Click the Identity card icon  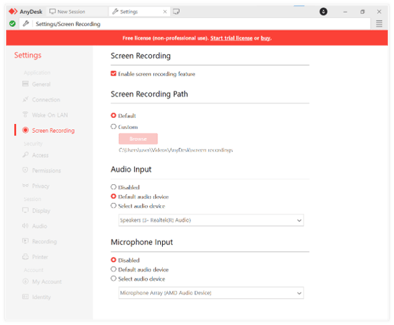(25, 297)
